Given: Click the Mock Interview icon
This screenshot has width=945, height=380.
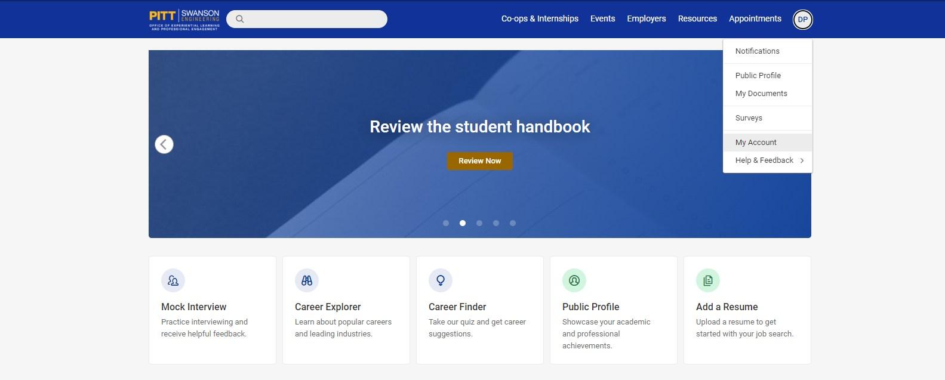Looking at the screenshot, I should [x=173, y=280].
